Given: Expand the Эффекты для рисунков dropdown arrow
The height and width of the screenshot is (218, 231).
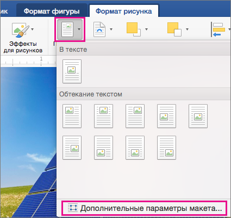Looking at the screenshot, I should (33, 29).
